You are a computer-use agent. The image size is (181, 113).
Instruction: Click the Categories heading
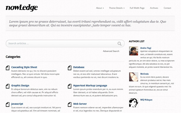pos(13,57)
